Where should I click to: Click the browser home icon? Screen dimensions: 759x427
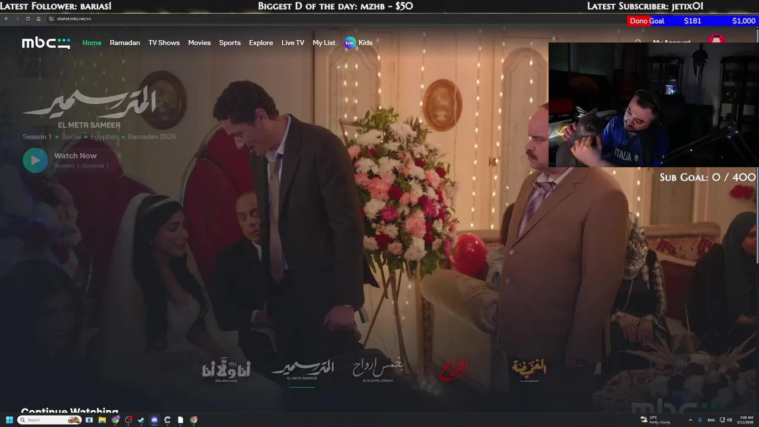39,19
